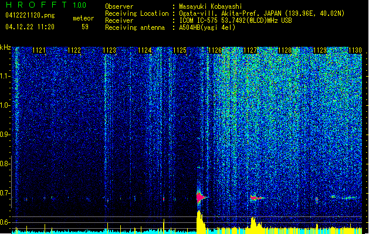Click the 0.7 kHz axis label
The image size is (369, 234).
(x=5, y=193)
